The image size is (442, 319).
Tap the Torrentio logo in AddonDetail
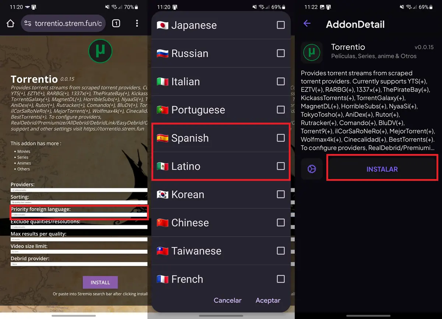(x=312, y=52)
